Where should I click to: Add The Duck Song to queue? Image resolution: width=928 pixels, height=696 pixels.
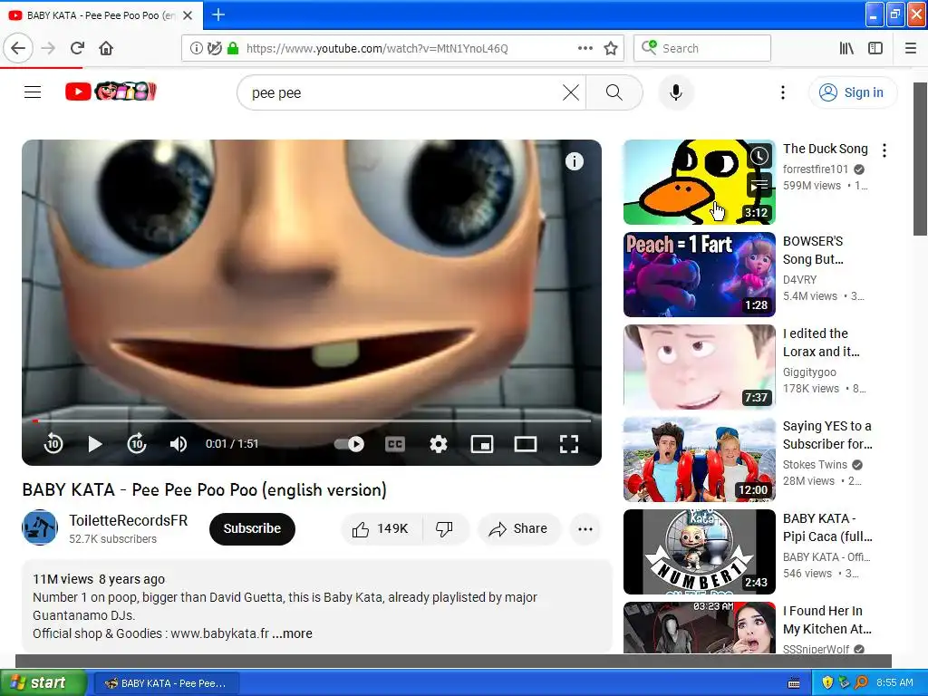point(759,185)
